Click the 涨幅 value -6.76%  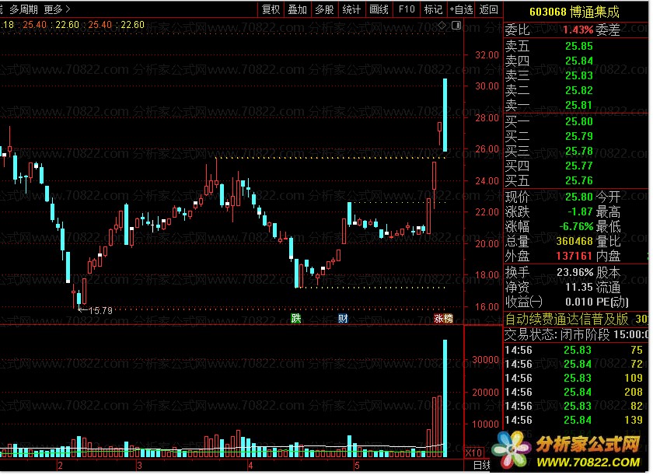tap(576, 227)
